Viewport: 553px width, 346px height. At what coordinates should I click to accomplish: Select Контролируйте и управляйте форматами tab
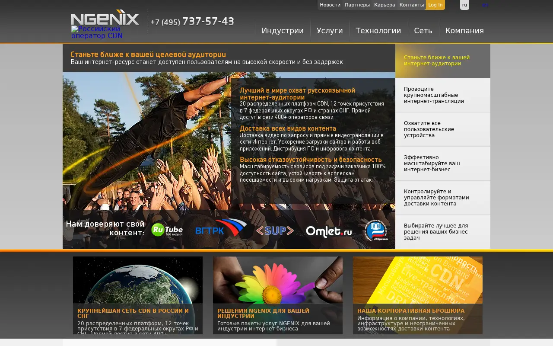pos(443,198)
